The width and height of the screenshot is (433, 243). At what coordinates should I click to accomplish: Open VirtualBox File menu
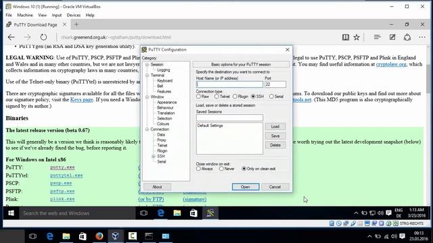coord(9,15)
